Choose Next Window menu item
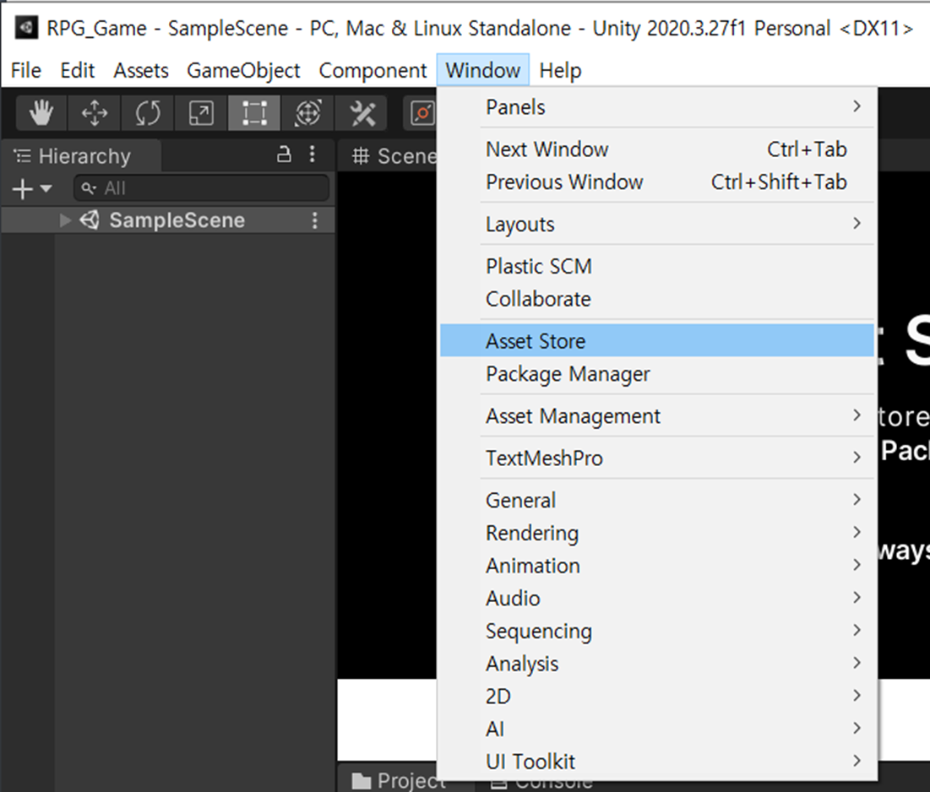This screenshot has width=930, height=792. coord(657,149)
